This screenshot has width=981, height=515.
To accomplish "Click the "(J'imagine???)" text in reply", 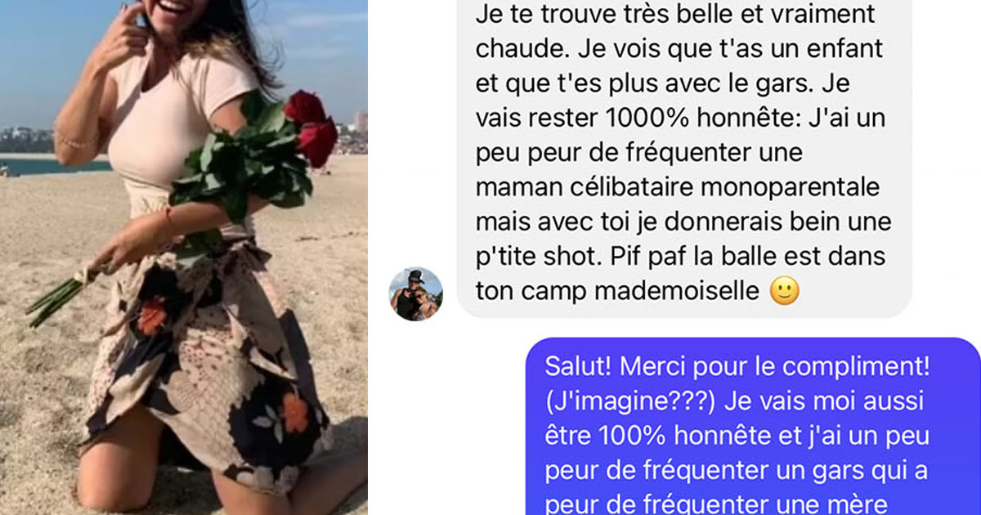I will (x=618, y=402).
